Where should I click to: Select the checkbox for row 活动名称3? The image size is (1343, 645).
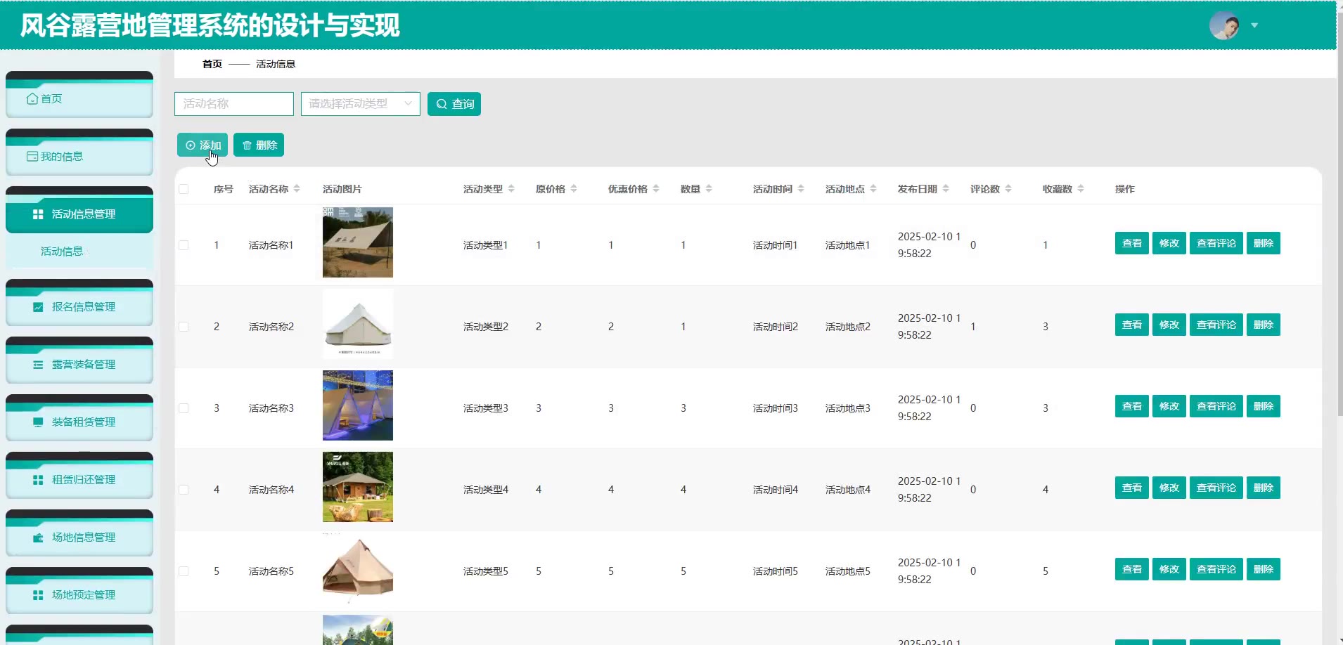click(184, 408)
